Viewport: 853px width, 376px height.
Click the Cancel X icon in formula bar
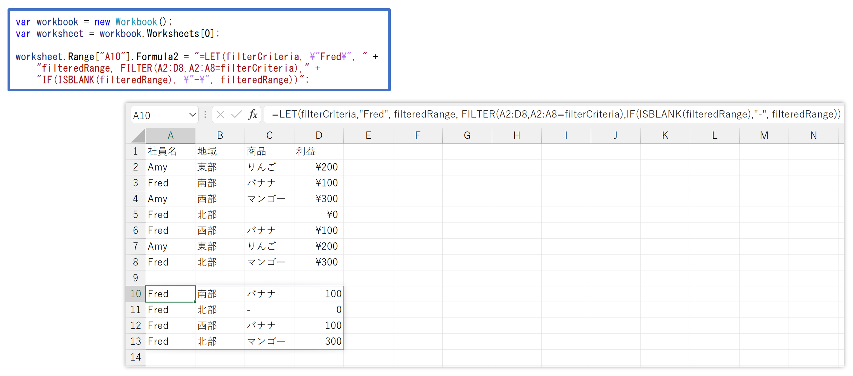220,114
